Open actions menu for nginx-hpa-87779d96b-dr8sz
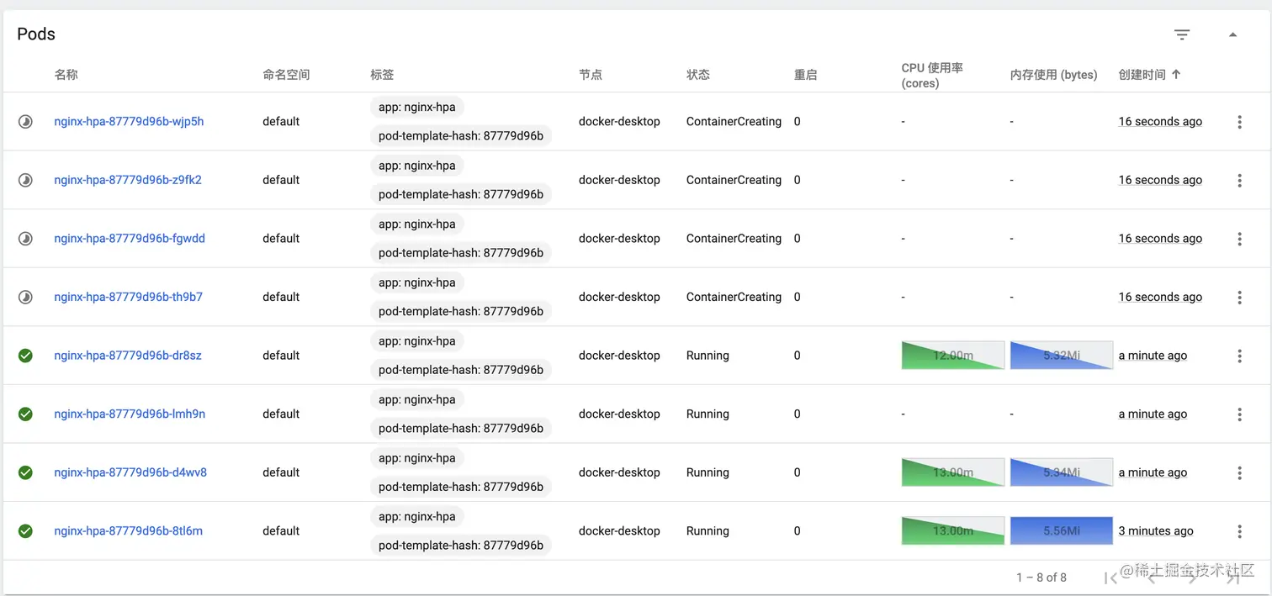This screenshot has width=1272, height=596. [x=1239, y=356]
